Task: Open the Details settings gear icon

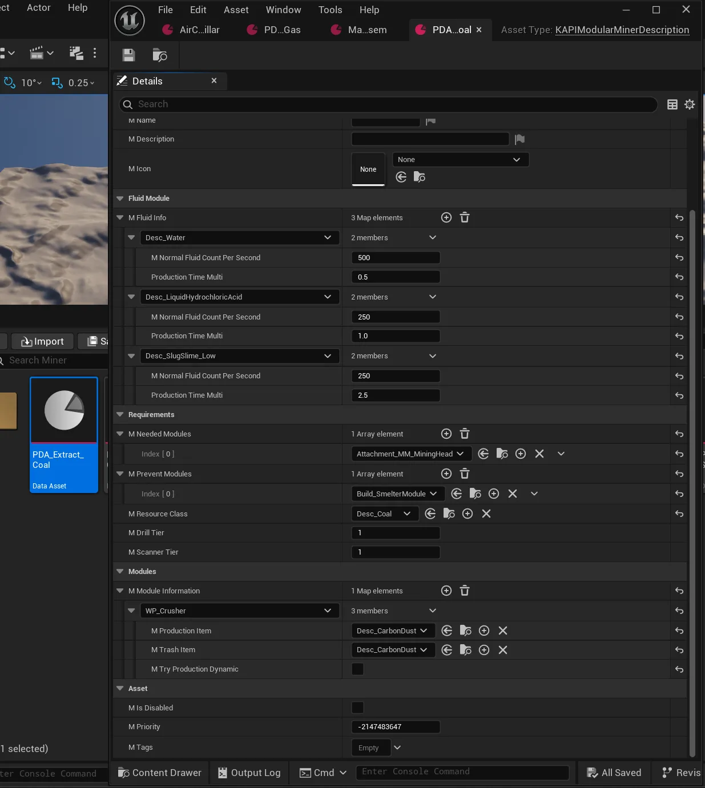Action: tap(690, 104)
